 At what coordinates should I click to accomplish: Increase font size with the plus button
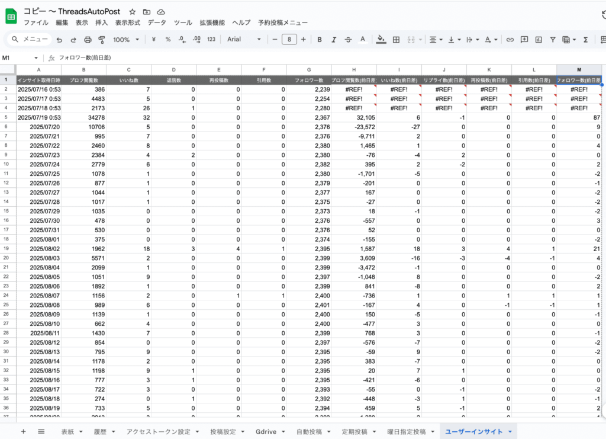(304, 40)
